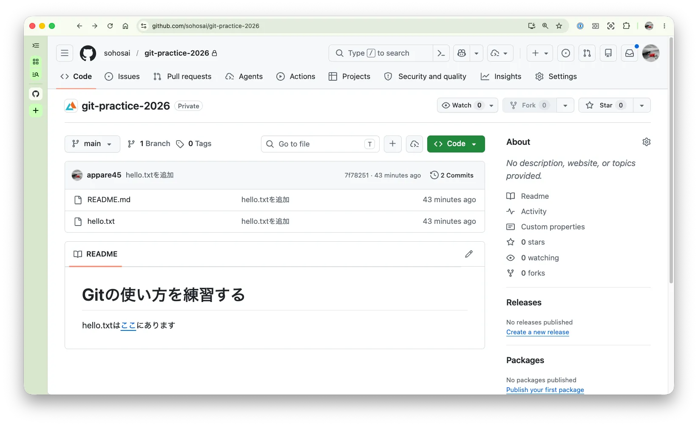The image size is (698, 426).
Task: Open the Create new plus dropdown
Action: pos(540,53)
